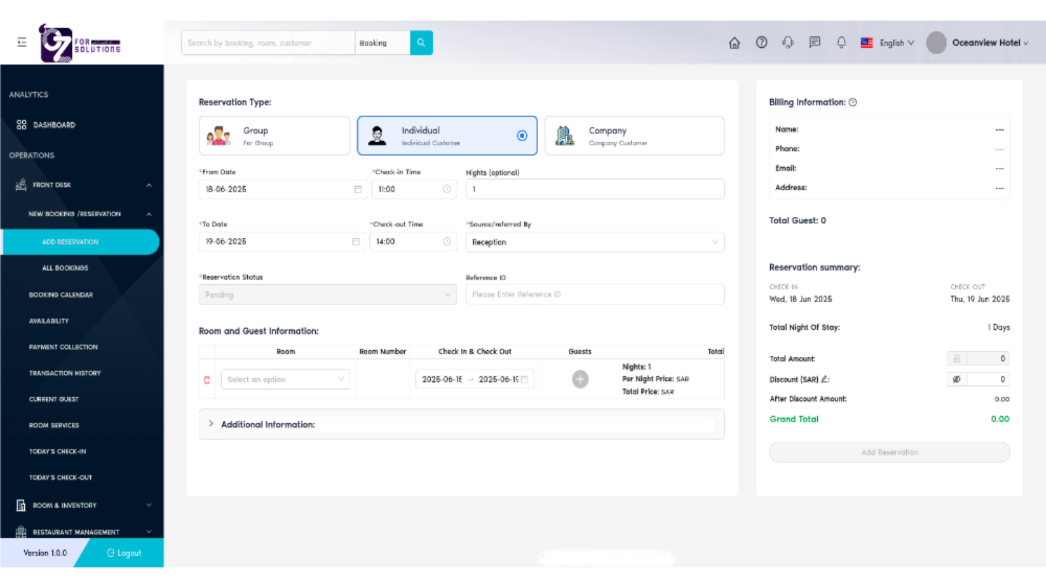Open the help question mark icon

click(762, 42)
